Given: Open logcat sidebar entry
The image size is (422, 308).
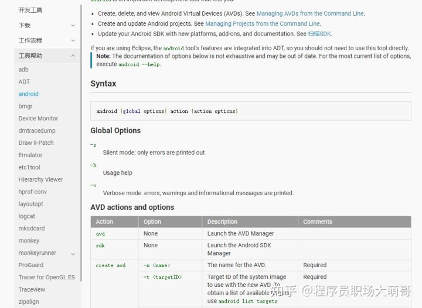Looking at the screenshot, I should tap(26, 216).
